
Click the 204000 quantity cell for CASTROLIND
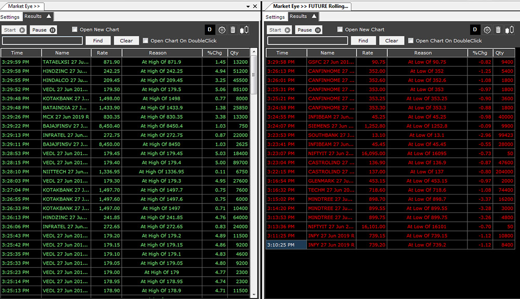pyautogui.click(x=504, y=172)
